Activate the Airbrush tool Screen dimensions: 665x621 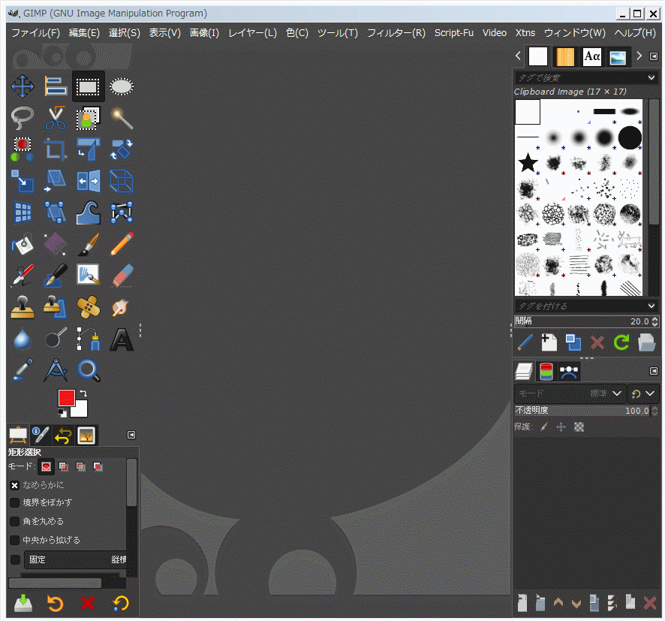(x=23, y=276)
